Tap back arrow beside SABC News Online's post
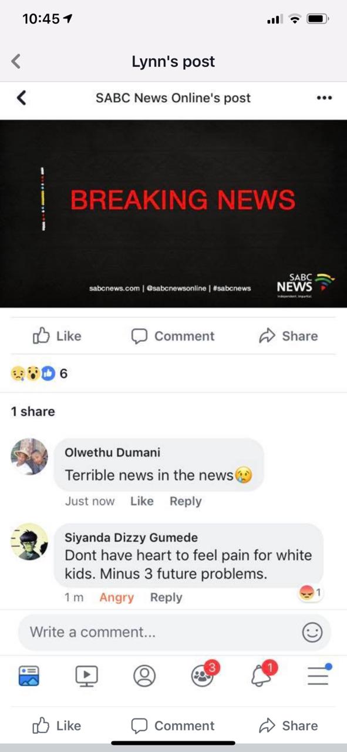347x752 pixels. click(21, 98)
